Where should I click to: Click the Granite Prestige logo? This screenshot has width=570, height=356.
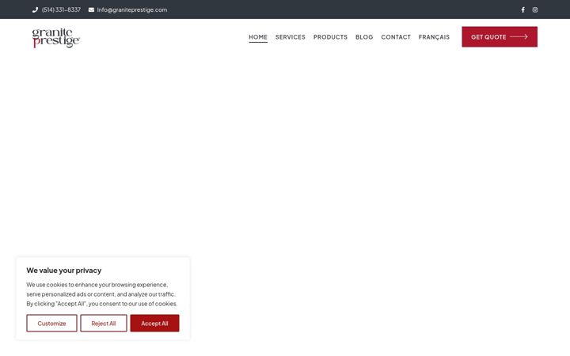(56, 38)
